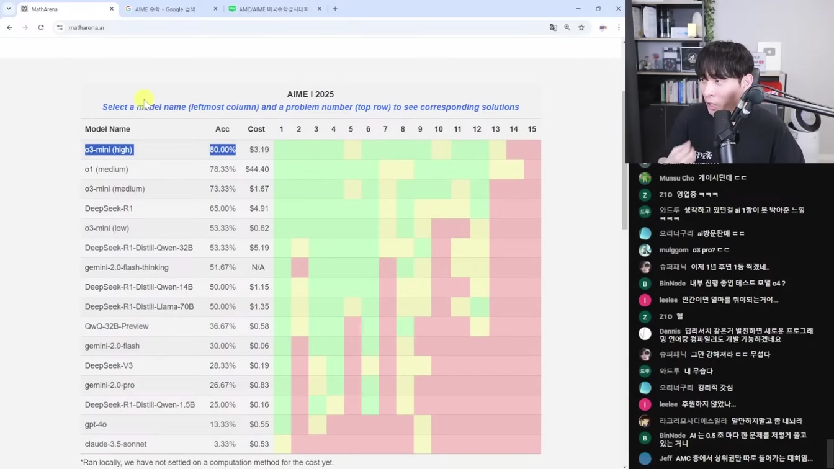Select the o1 (medium) model name
The width and height of the screenshot is (834, 469).
107,169
